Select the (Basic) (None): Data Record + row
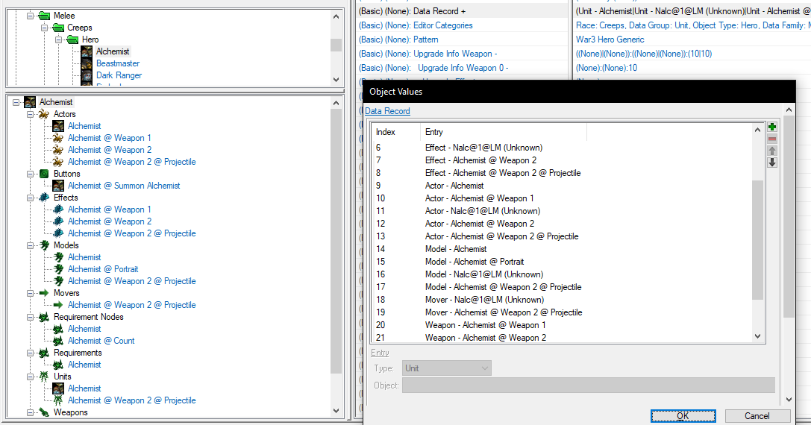The width and height of the screenshot is (811, 425). click(463, 11)
